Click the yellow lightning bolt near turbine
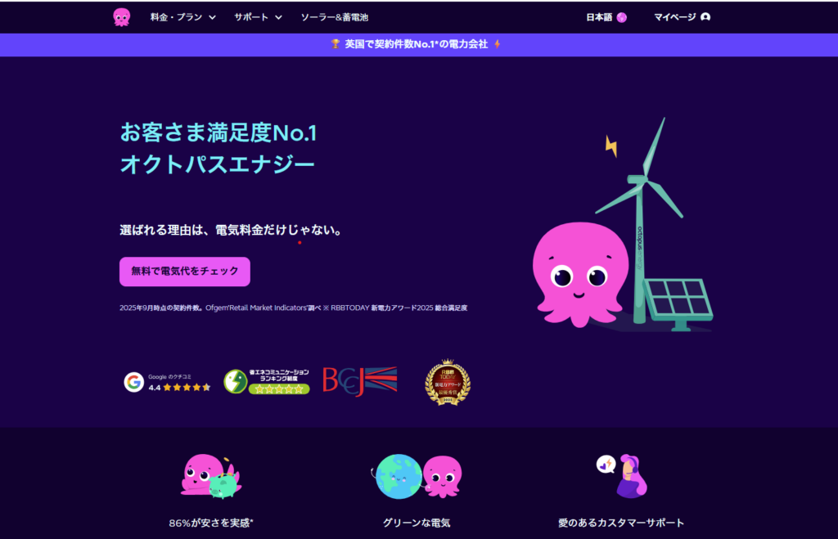This screenshot has height=539, width=838. click(x=611, y=146)
